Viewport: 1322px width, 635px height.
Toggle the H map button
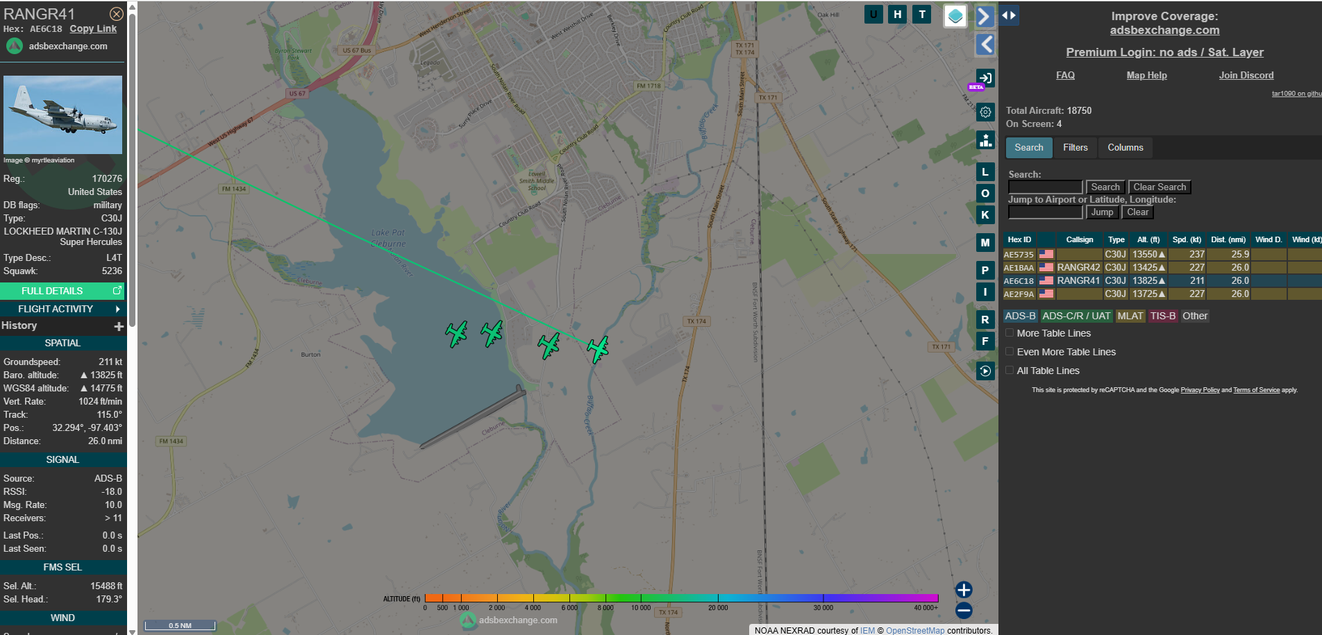click(x=898, y=14)
